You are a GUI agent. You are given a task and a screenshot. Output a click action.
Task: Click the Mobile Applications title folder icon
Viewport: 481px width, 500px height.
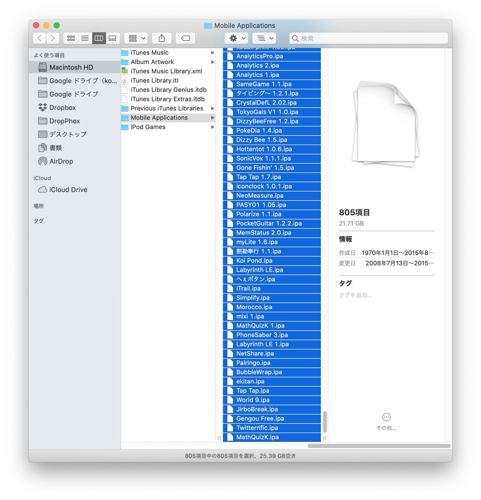click(x=208, y=25)
